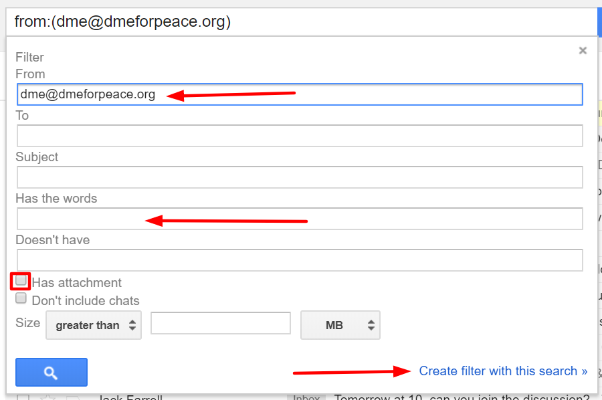Click into the Subject input field
The width and height of the screenshot is (602, 400).
click(x=300, y=177)
